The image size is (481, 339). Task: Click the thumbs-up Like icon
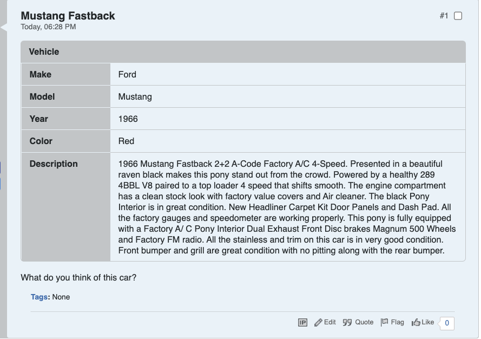pos(416,322)
